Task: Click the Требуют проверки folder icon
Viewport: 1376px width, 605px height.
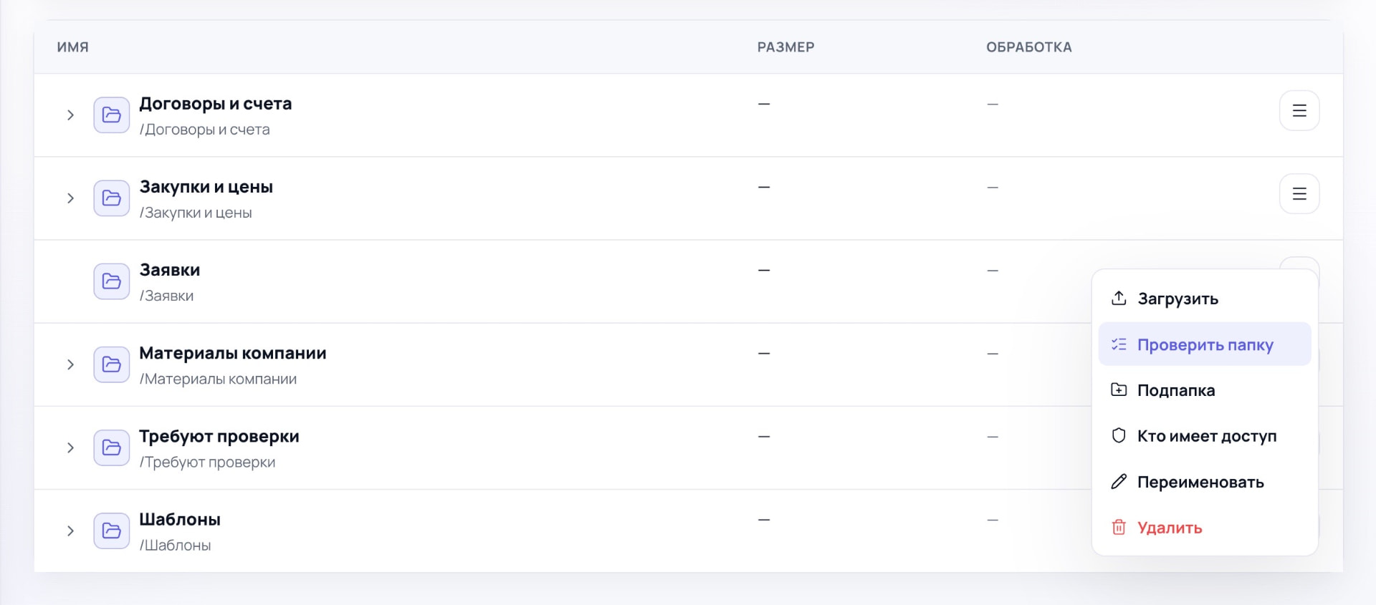Action: (112, 447)
